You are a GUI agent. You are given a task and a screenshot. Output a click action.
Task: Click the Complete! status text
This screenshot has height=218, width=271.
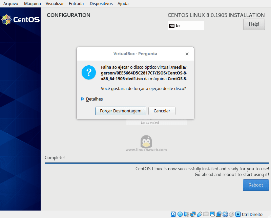[55, 157]
